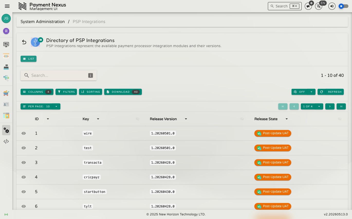
Task: Click the REFRESH button
Action: 331,92
